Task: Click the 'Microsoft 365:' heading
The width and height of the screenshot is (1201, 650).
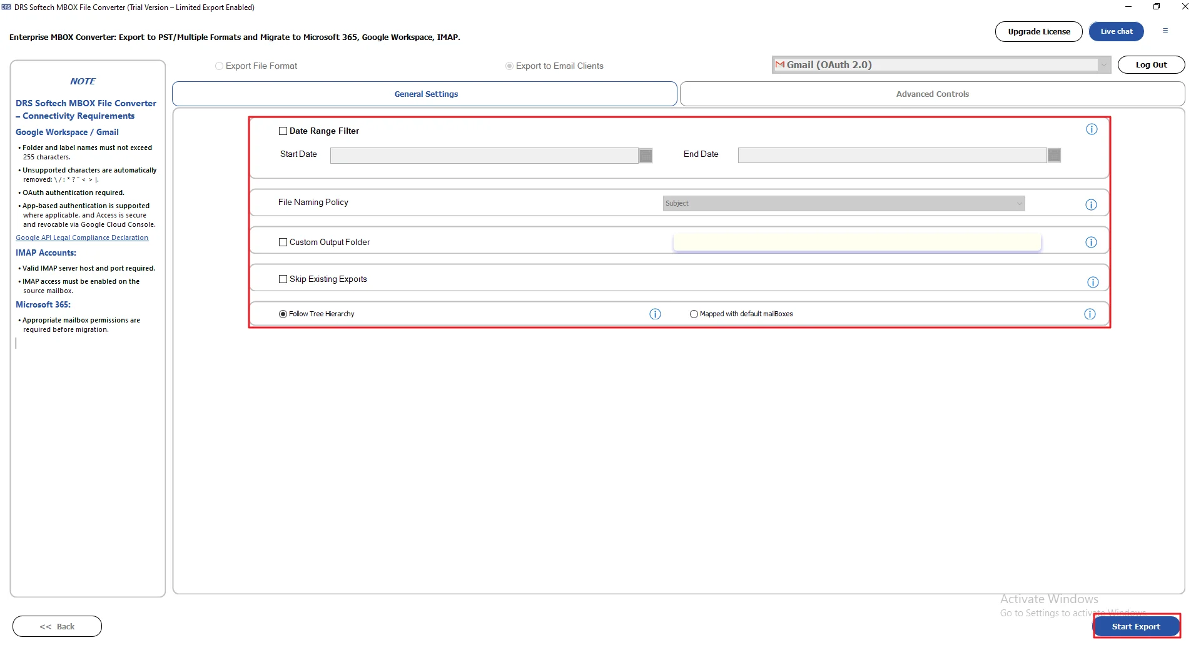Action: [x=43, y=305]
